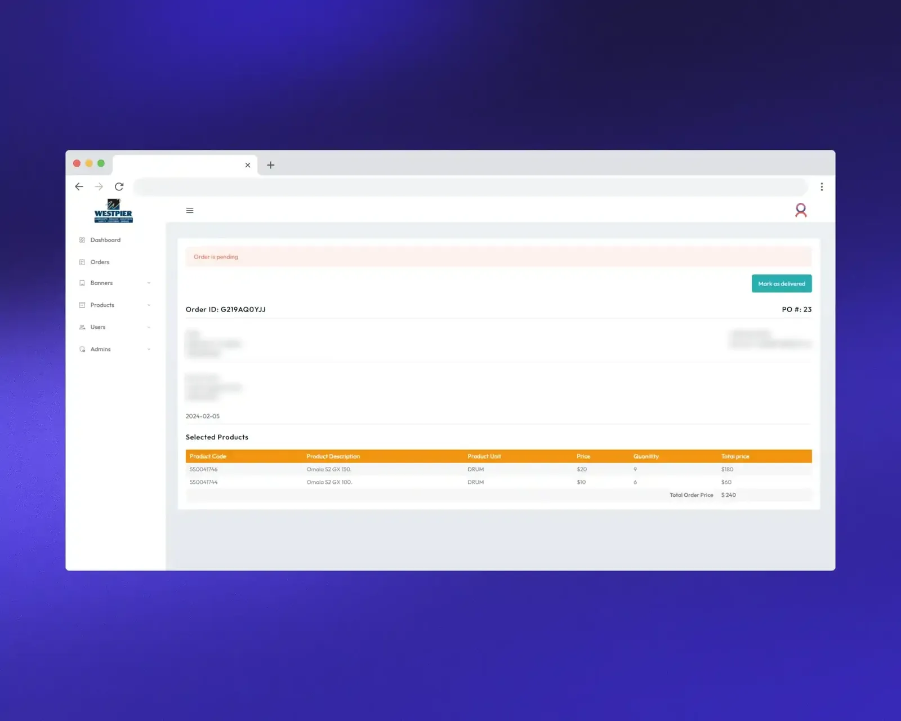The height and width of the screenshot is (721, 901).
Task: Click the Westpier logo
Action: point(113,211)
